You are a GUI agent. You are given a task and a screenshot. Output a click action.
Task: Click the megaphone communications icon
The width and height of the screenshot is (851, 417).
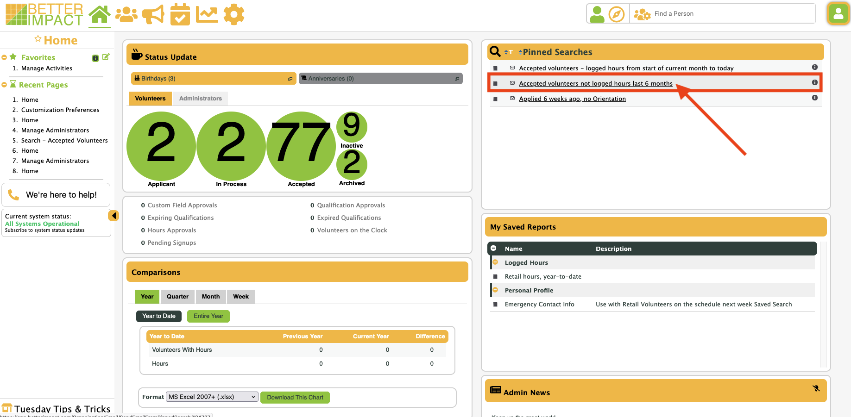point(153,15)
